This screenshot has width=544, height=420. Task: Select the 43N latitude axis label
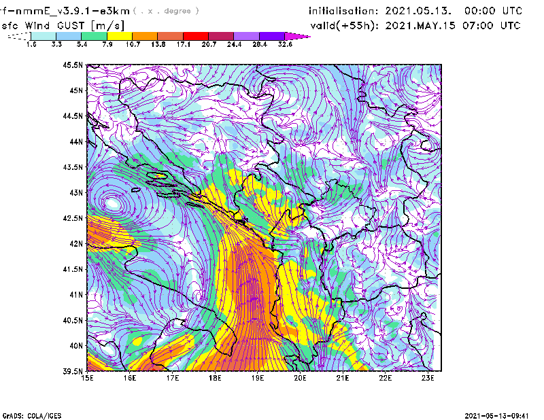(76, 192)
